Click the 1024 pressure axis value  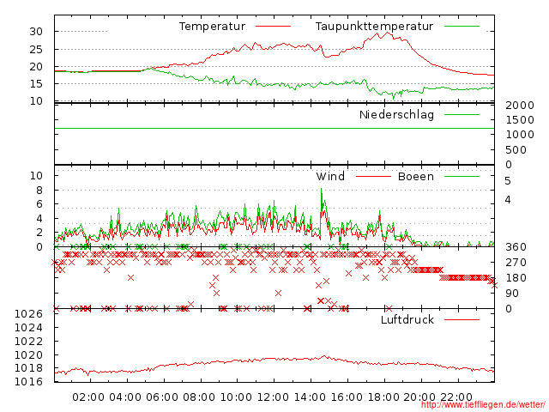(x=28, y=328)
